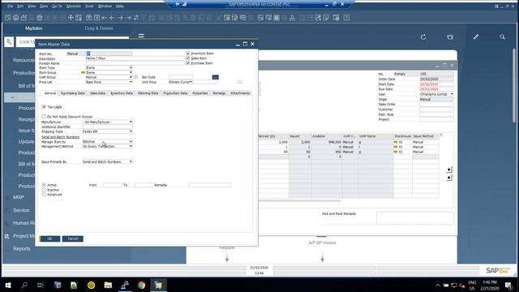The width and height of the screenshot is (519, 292).
Task: Click the OK button
Action: click(x=49, y=238)
